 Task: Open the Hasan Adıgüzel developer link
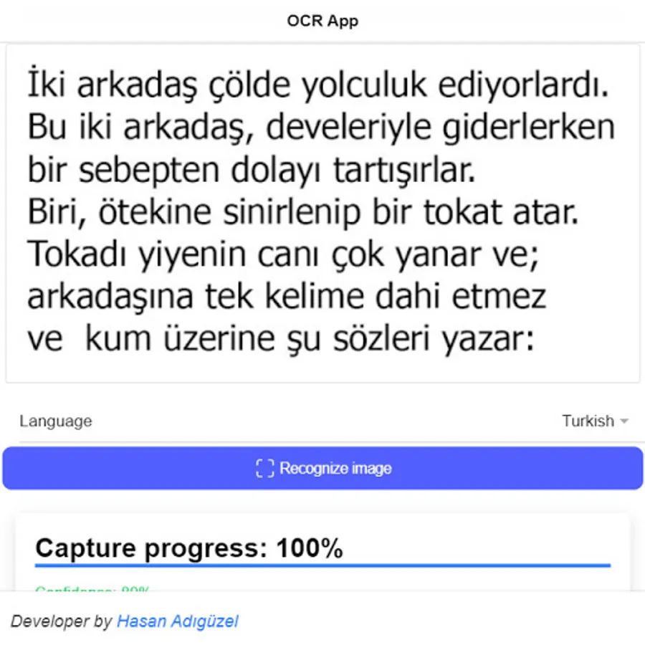[177, 621]
